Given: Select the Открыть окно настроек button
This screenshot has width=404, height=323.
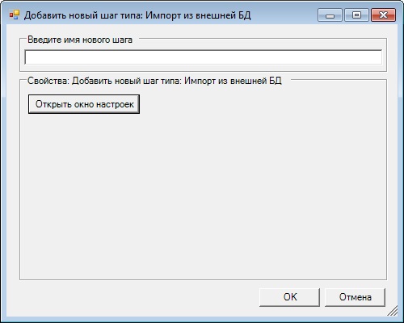Looking at the screenshot, I should (x=84, y=104).
